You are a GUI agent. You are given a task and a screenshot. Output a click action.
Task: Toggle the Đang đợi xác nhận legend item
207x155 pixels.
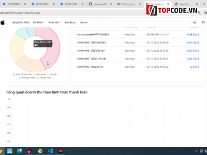[22, 74]
